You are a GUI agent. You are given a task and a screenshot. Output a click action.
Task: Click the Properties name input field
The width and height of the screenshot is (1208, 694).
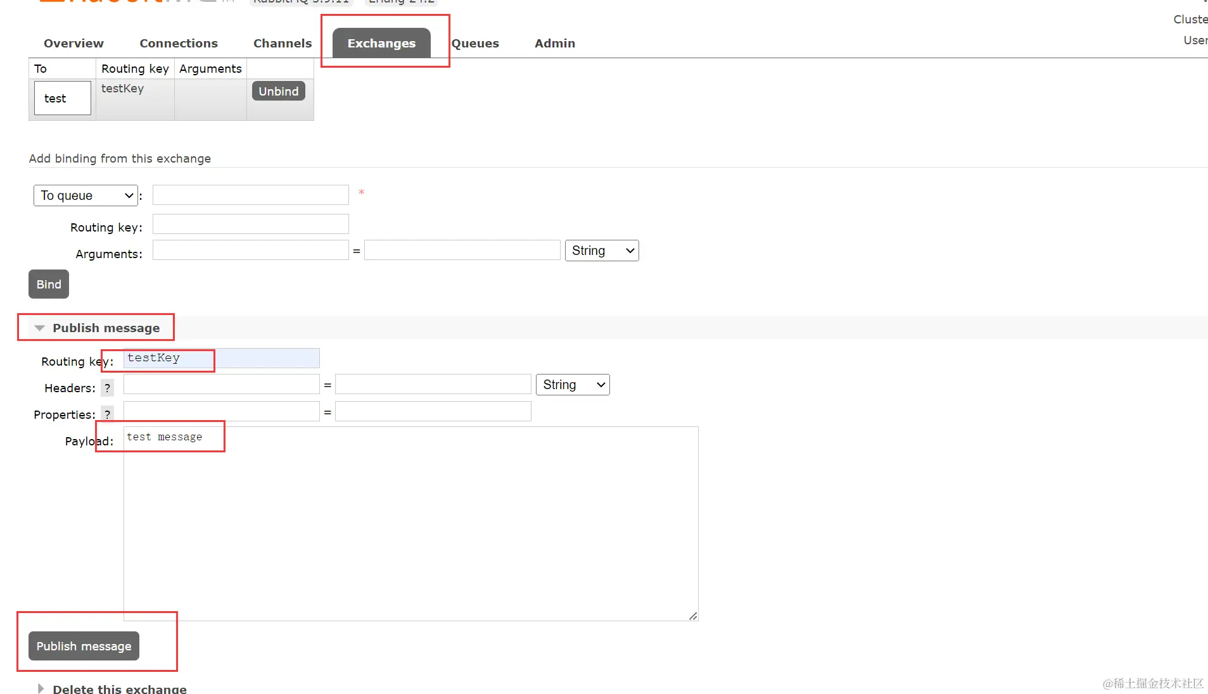(221, 411)
